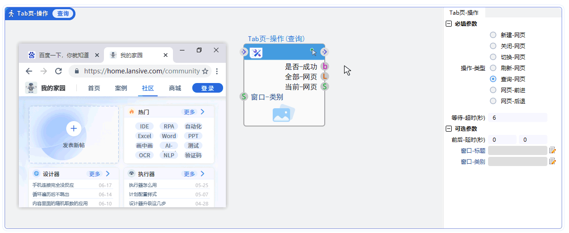The image size is (569, 233).
Task: Click 更多 in the 热门 section
Action: 190,112
